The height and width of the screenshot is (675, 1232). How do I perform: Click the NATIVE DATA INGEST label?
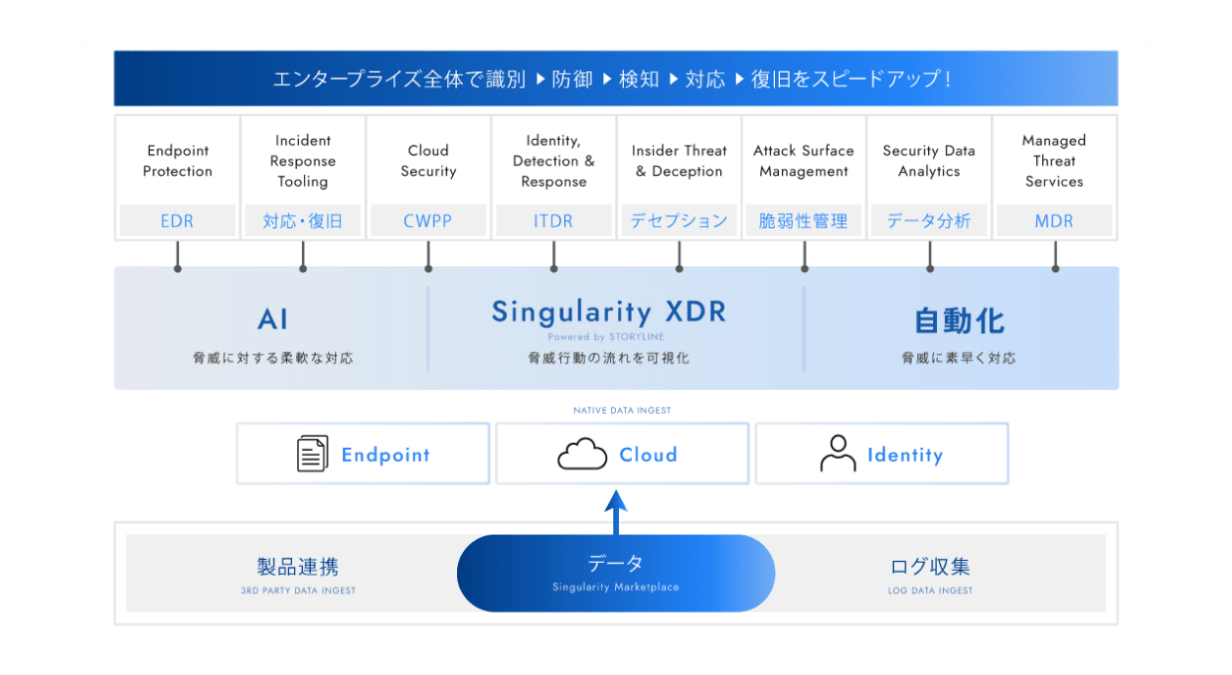pyautogui.click(x=622, y=410)
